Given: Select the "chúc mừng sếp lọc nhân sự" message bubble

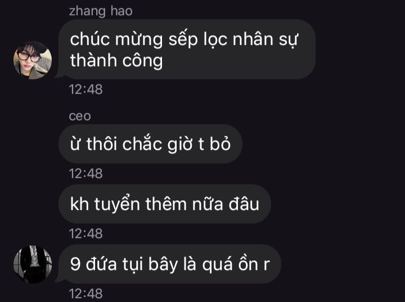Looking at the screenshot, I should [x=186, y=49].
